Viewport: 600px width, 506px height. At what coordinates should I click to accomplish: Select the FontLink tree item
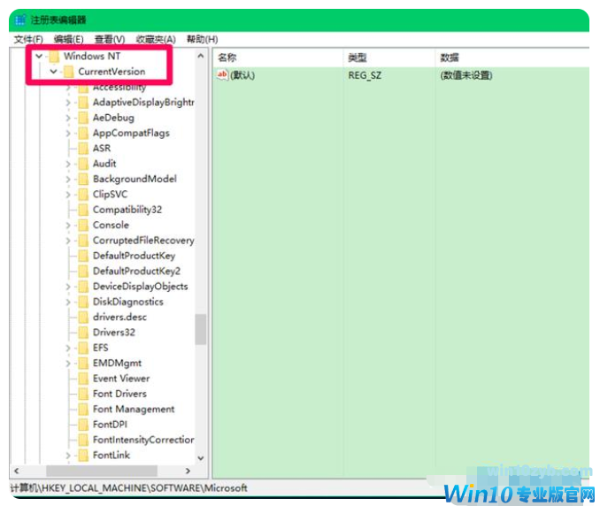pos(112,455)
